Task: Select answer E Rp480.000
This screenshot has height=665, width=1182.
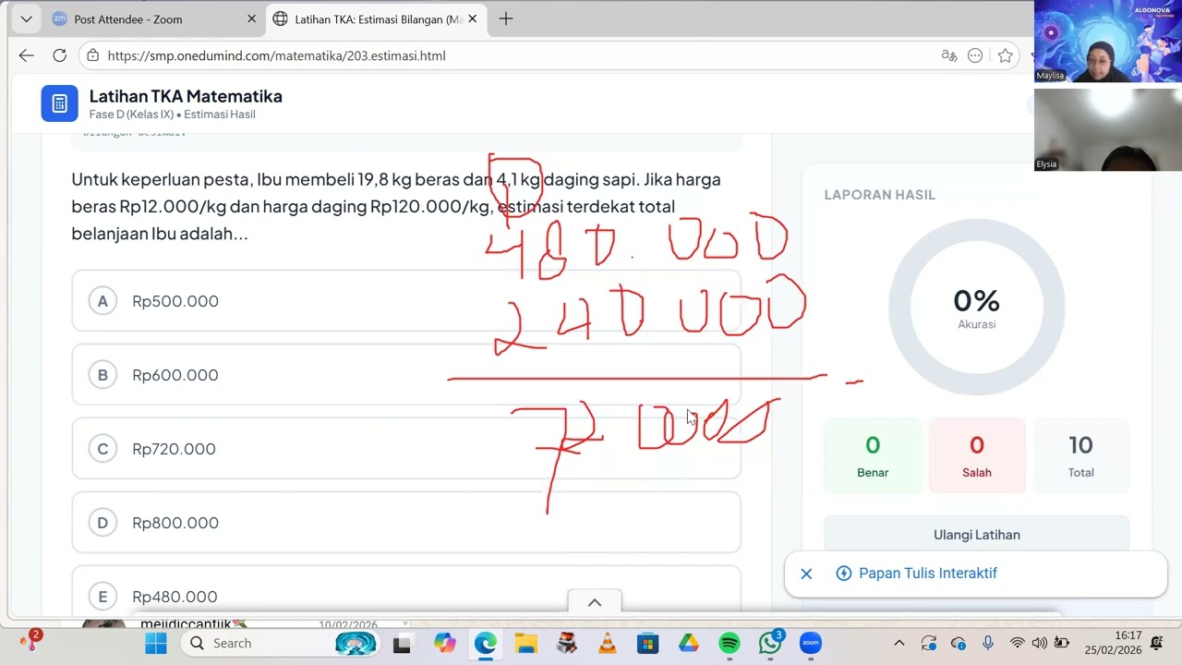Action: click(x=406, y=591)
